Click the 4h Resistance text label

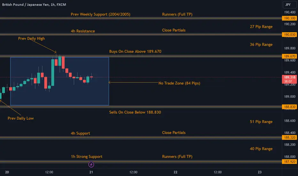point(83,31)
